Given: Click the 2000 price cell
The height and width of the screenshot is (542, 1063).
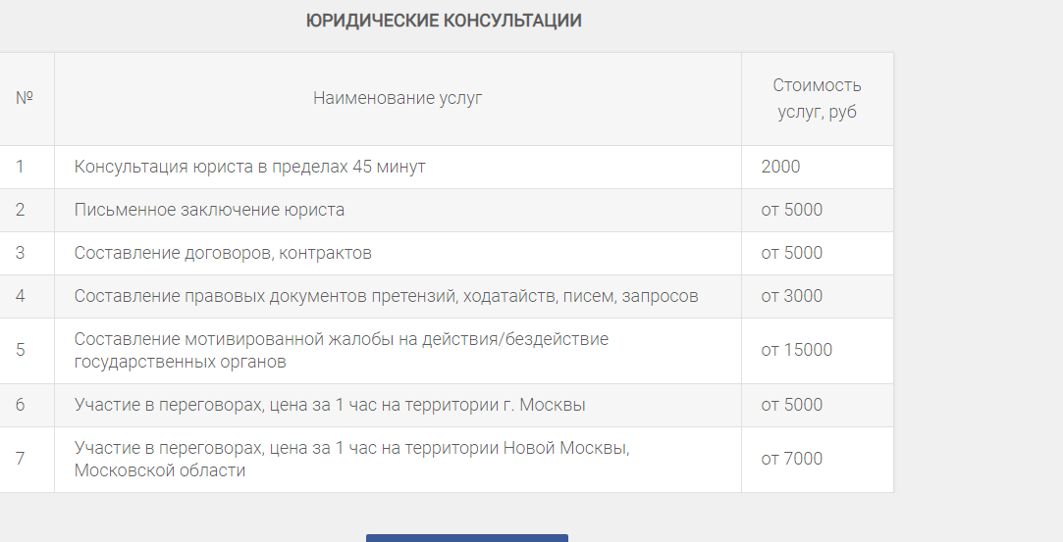Looking at the screenshot, I should 781,167.
